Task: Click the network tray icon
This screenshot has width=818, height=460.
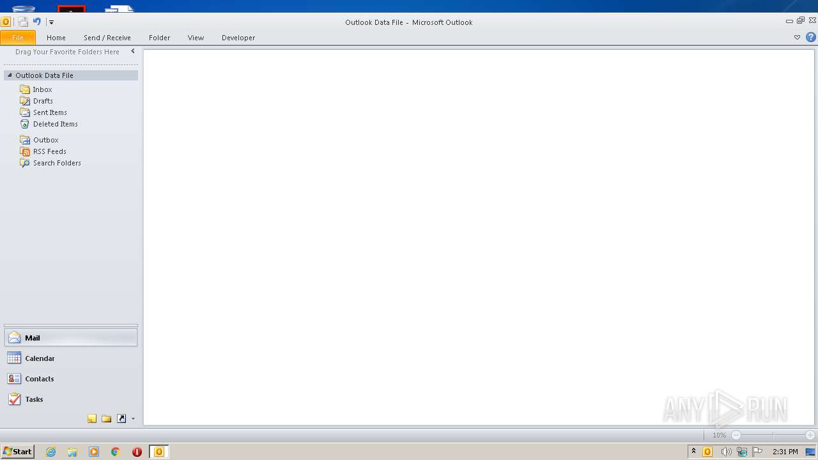Action: (742, 452)
